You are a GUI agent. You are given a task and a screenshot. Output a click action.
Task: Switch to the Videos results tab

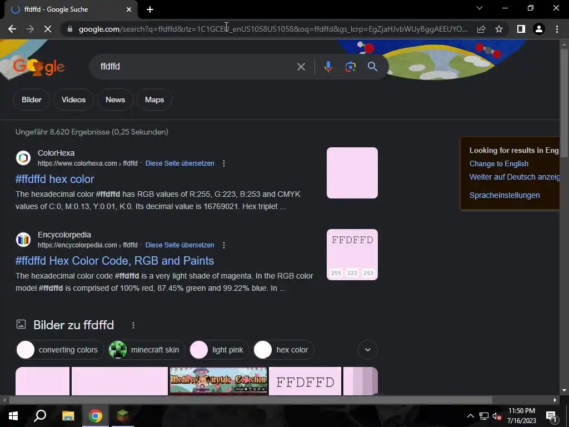click(x=74, y=100)
